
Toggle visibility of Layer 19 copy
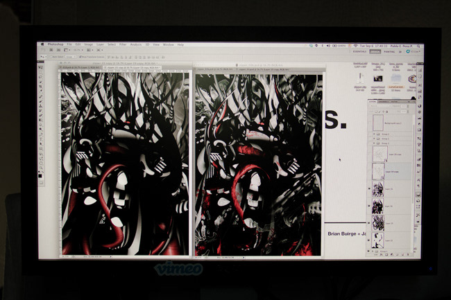point(370,171)
